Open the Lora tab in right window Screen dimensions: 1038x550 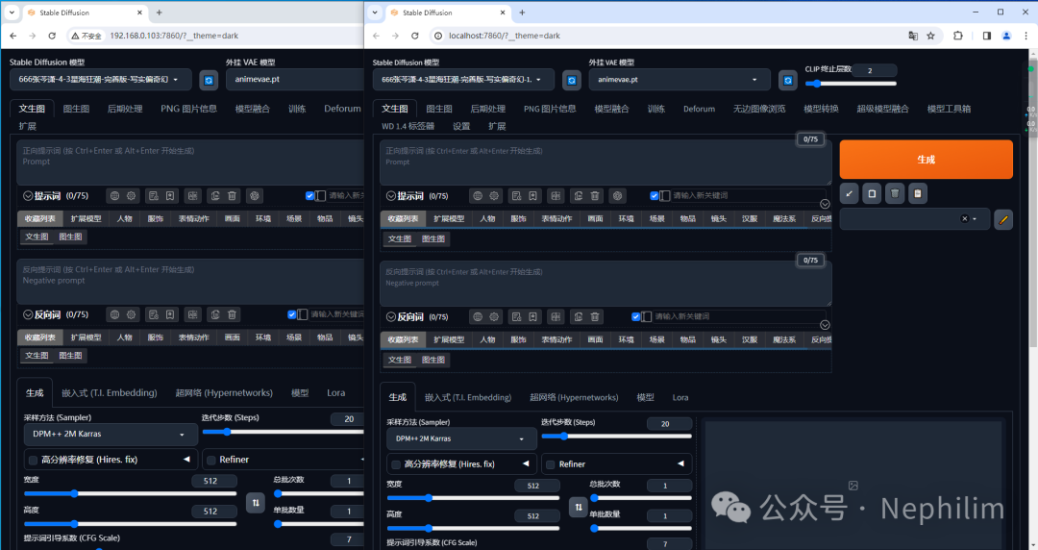click(680, 397)
